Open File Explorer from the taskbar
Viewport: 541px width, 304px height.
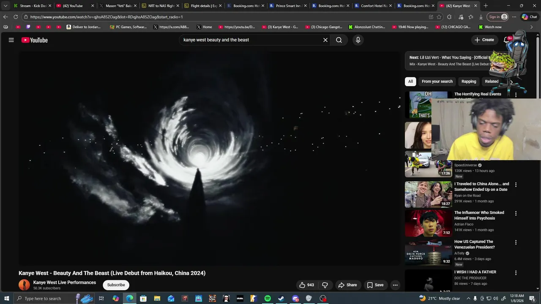(157, 299)
